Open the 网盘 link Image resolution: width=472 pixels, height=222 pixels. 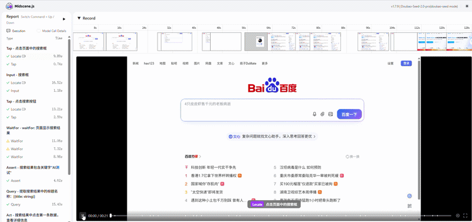pos(208,64)
